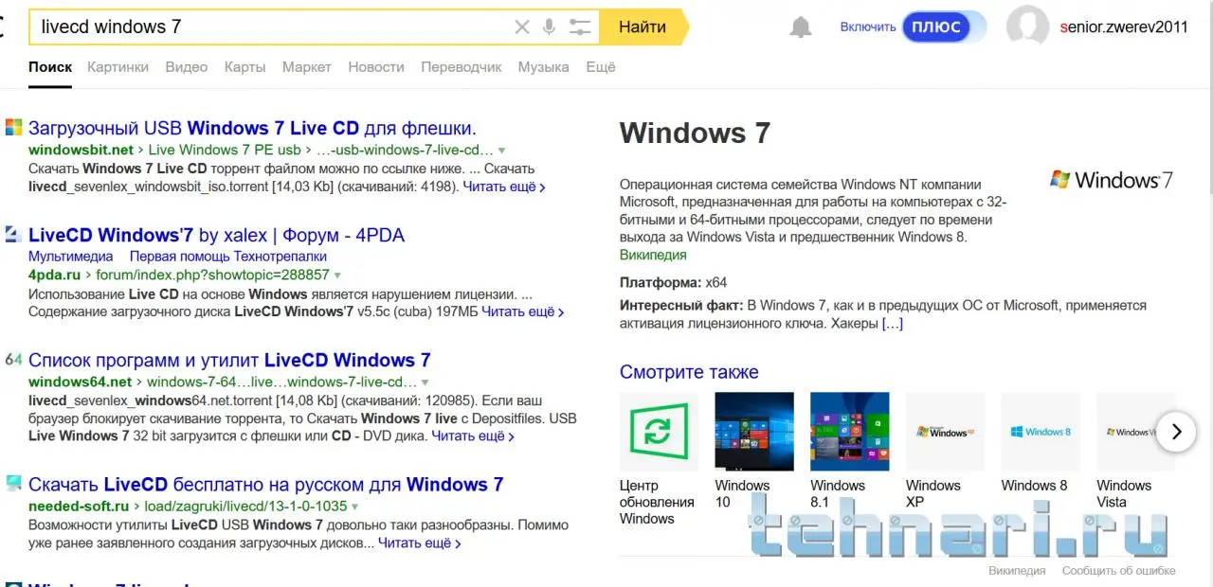Click the windowsbit.net favicon icon
The width and height of the screenshot is (1213, 587).
point(13,127)
